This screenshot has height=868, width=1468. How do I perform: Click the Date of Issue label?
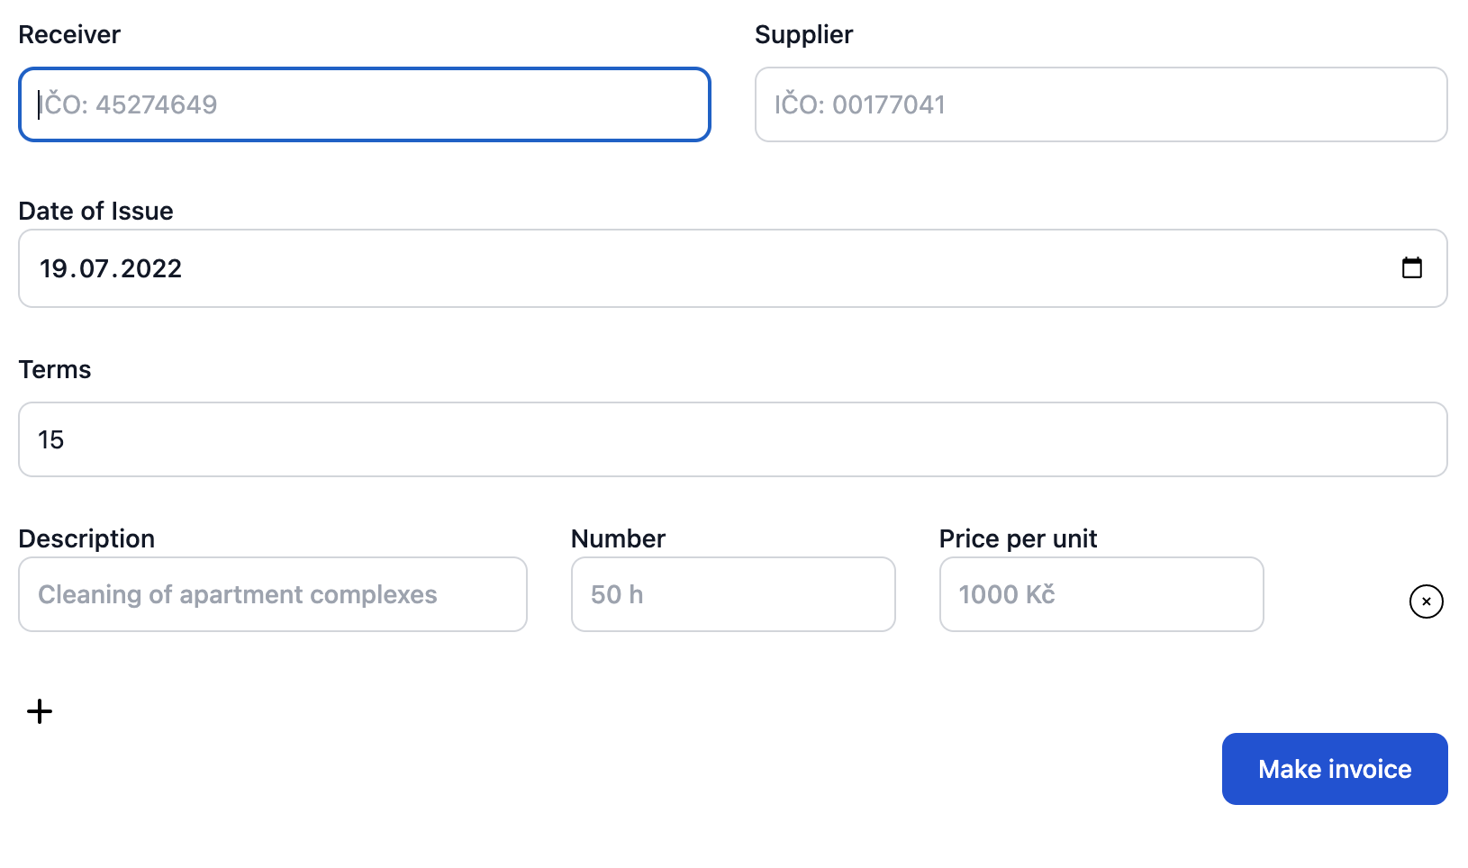point(95,211)
